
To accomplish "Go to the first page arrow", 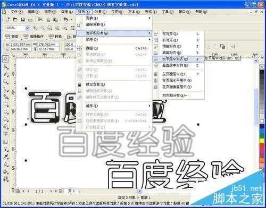I will point(23,191).
